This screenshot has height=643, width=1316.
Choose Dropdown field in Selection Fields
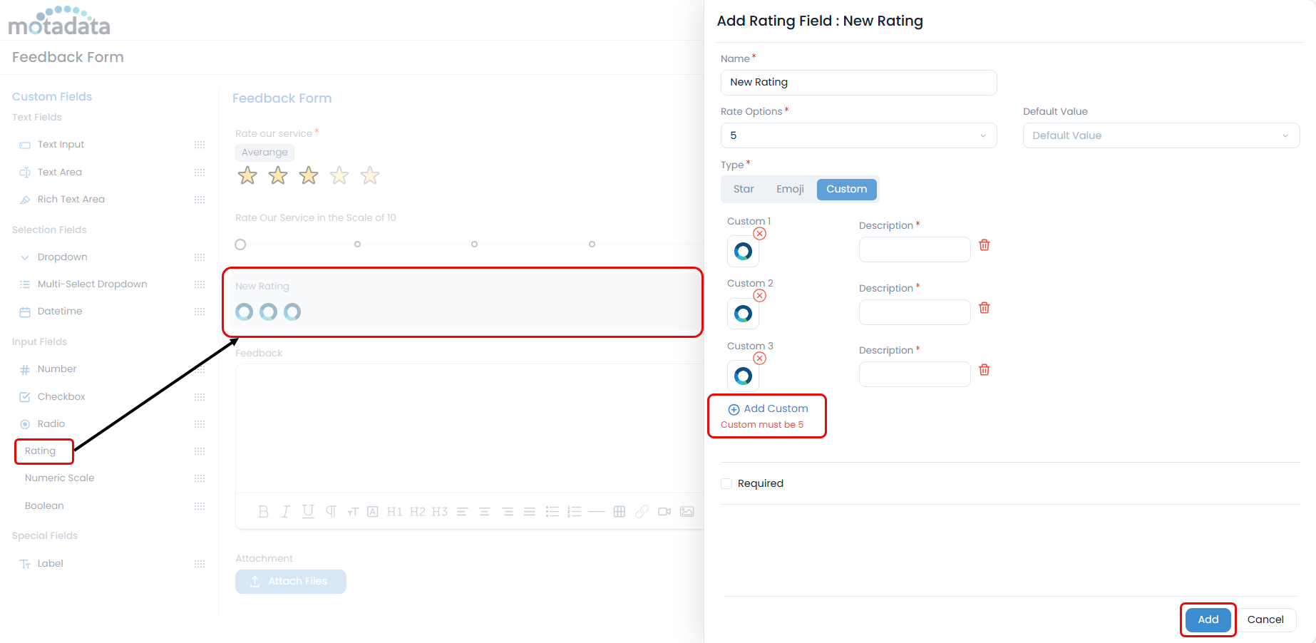(63, 257)
